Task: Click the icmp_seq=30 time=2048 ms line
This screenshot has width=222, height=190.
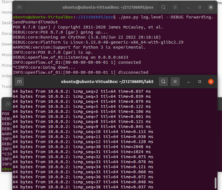Action: (x=82, y=147)
